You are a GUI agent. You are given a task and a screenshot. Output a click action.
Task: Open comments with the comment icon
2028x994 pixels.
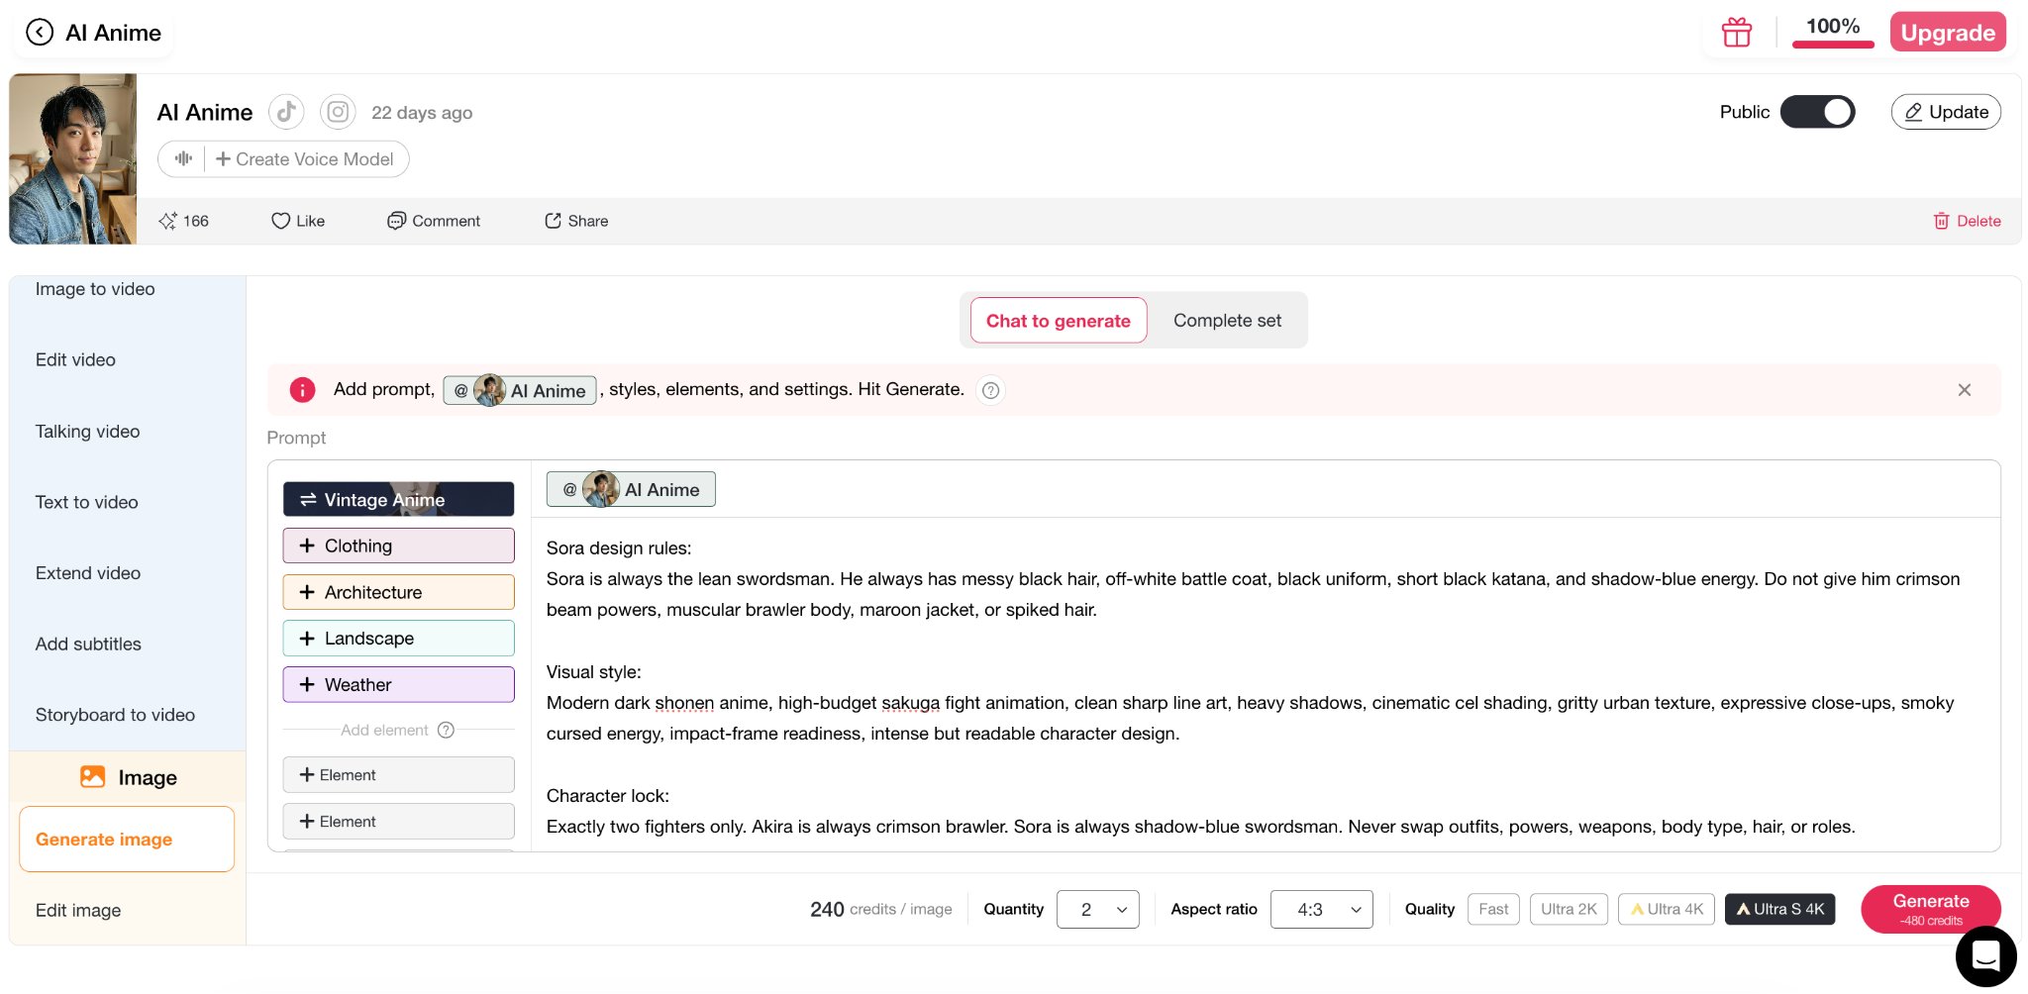point(396,221)
